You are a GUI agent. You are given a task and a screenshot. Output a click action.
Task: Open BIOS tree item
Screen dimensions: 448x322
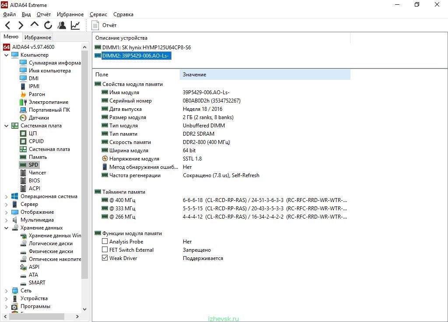coord(34,180)
